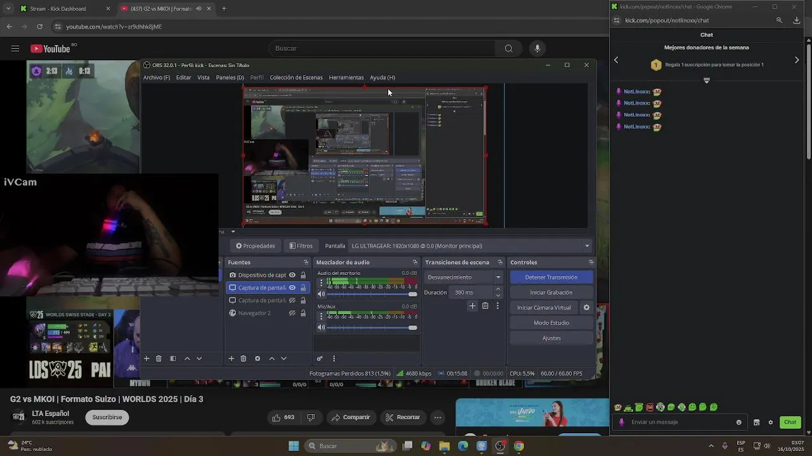Open mixer toolbar three-dot menu
The width and height of the screenshot is (812, 456).
334,358
